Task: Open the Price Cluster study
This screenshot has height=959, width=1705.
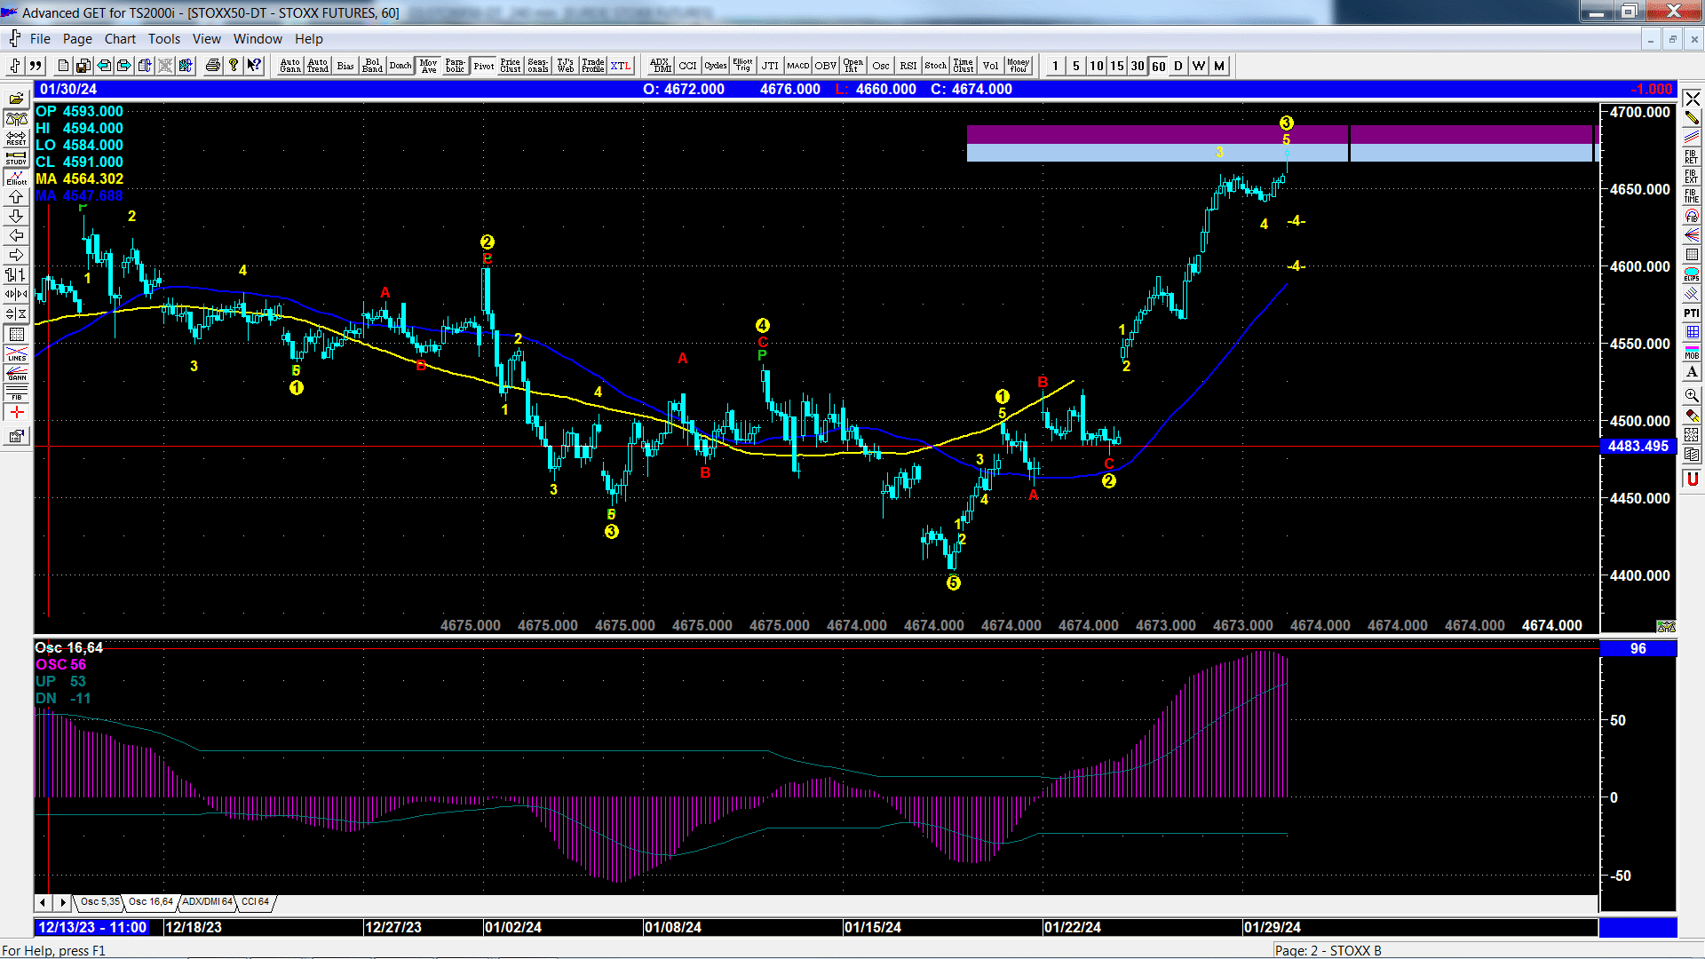Action: [511, 66]
